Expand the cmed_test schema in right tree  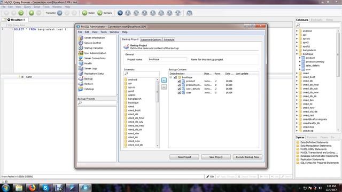tap(297, 115)
